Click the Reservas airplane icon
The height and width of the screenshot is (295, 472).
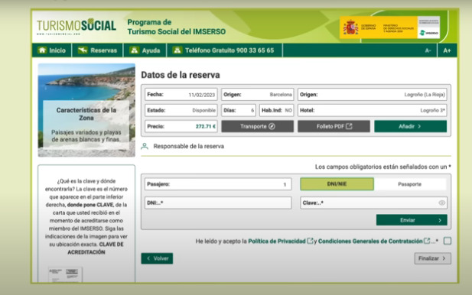pyautogui.click(x=82, y=50)
